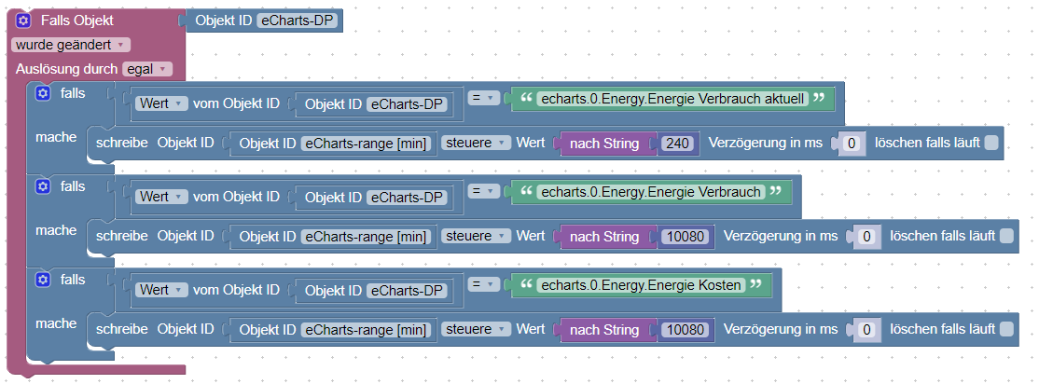Viewport: 1039px width, 384px height.
Task: Open Wert dropdown in the 'Energie Kosten' condition
Action: (162, 291)
